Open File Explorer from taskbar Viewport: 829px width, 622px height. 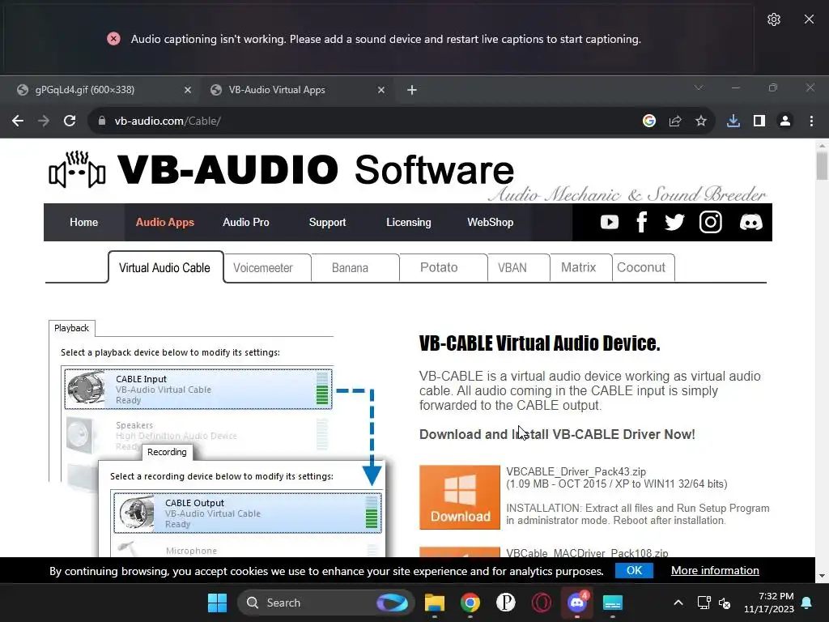point(434,603)
